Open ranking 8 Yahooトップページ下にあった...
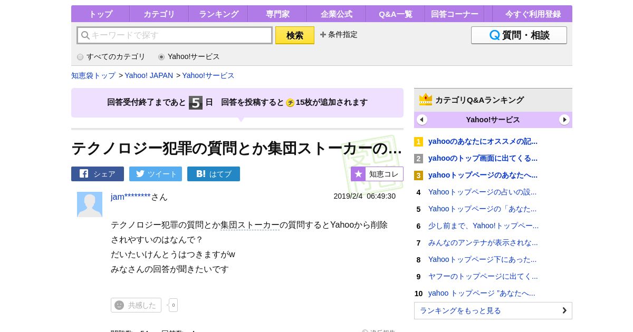The width and height of the screenshot is (633, 332). [x=482, y=259]
